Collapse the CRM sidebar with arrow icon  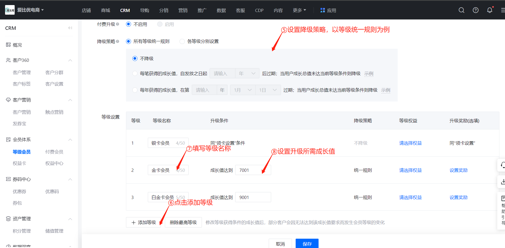pos(70,28)
